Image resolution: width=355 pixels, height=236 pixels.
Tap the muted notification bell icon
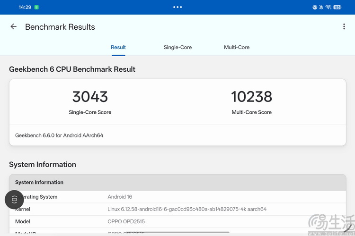(321, 7)
